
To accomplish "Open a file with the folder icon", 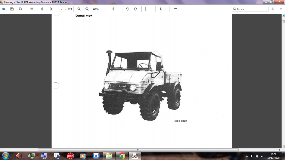I will 4,9.
